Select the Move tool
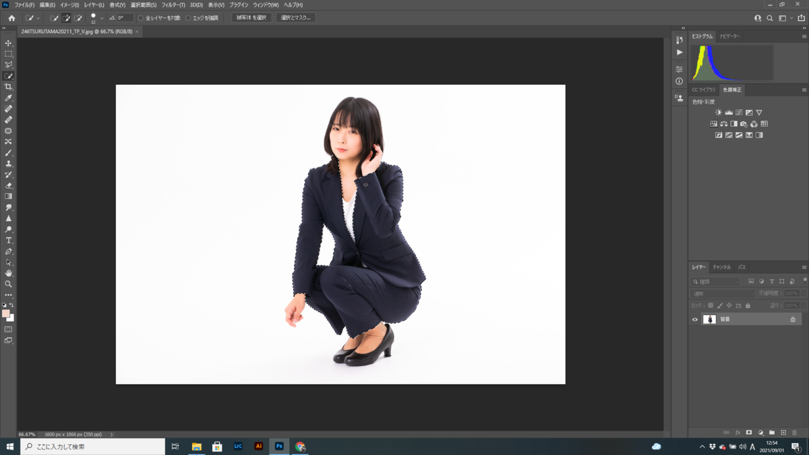Image resolution: width=809 pixels, height=455 pixels. [x=8, y=42]
